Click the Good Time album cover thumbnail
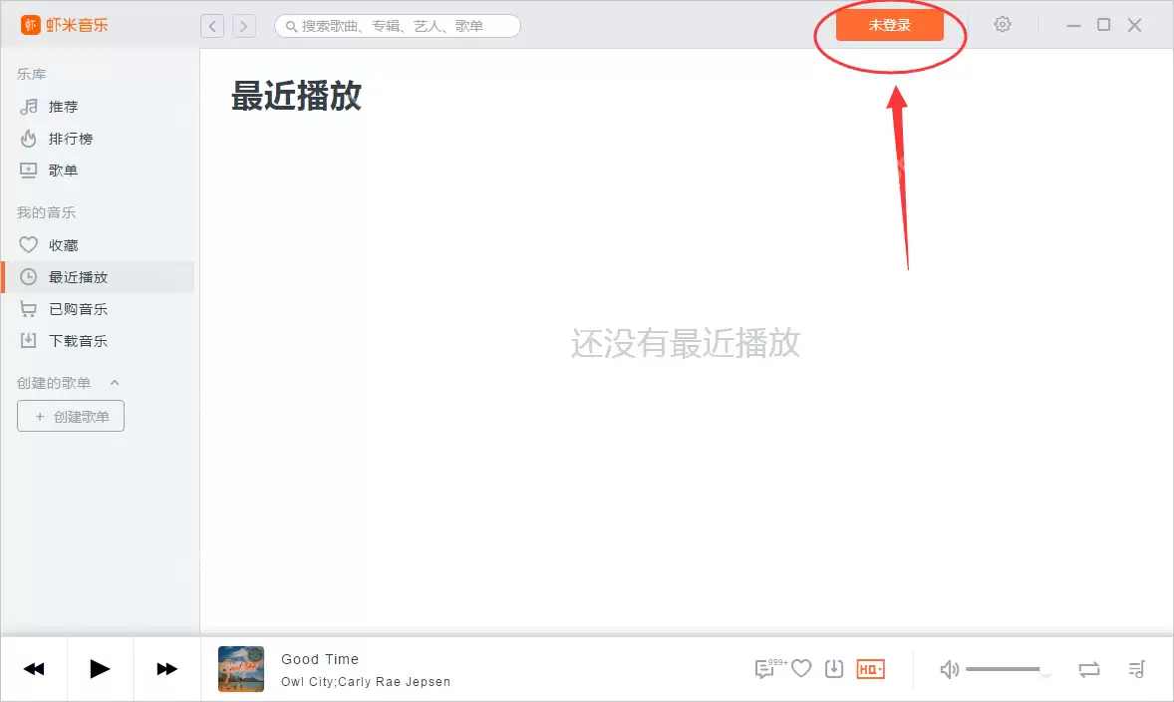 pyautogui.click(x=240, y=669)
